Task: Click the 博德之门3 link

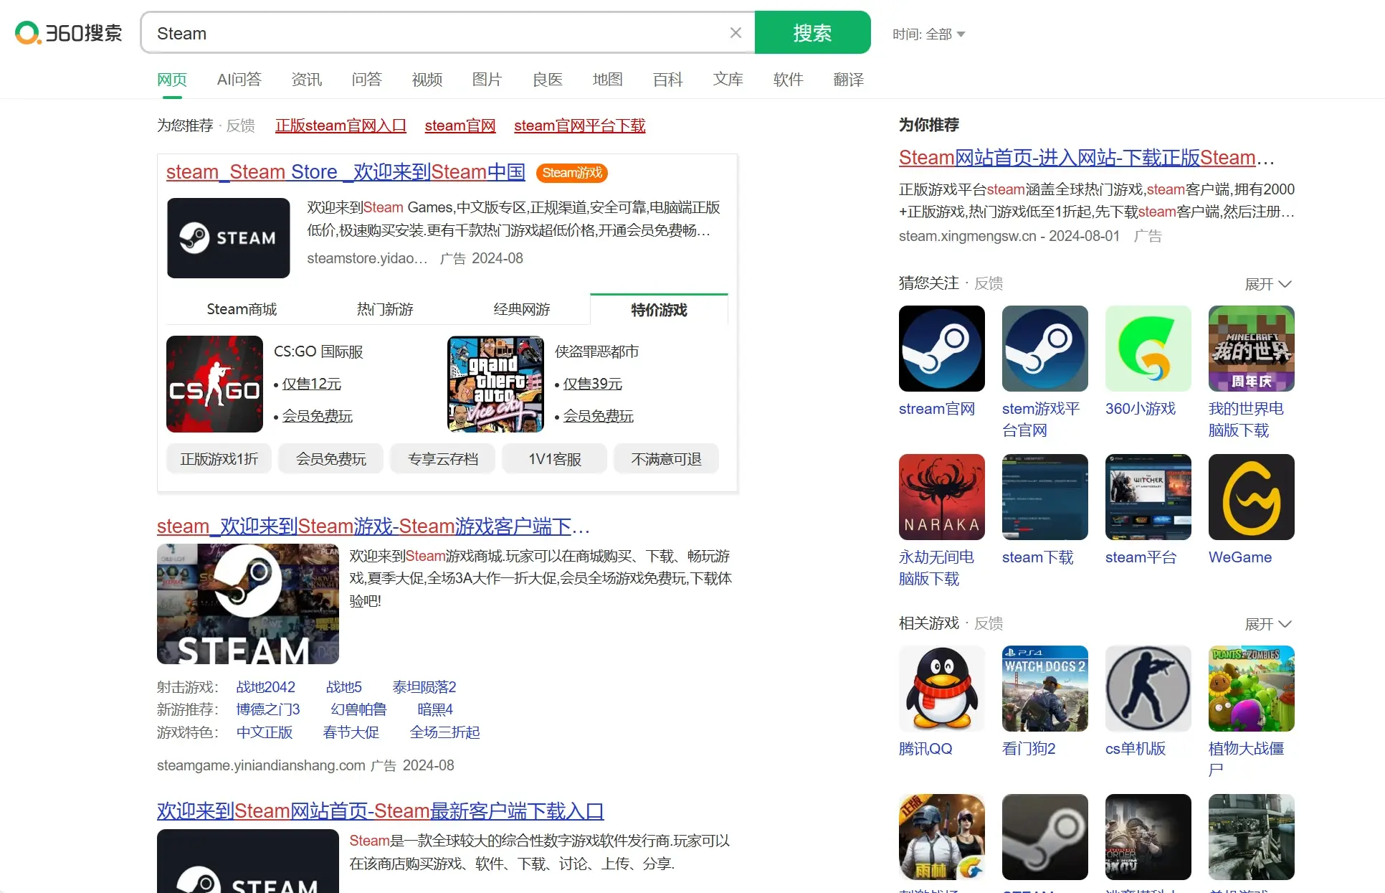Action: (x=268, y=709)
